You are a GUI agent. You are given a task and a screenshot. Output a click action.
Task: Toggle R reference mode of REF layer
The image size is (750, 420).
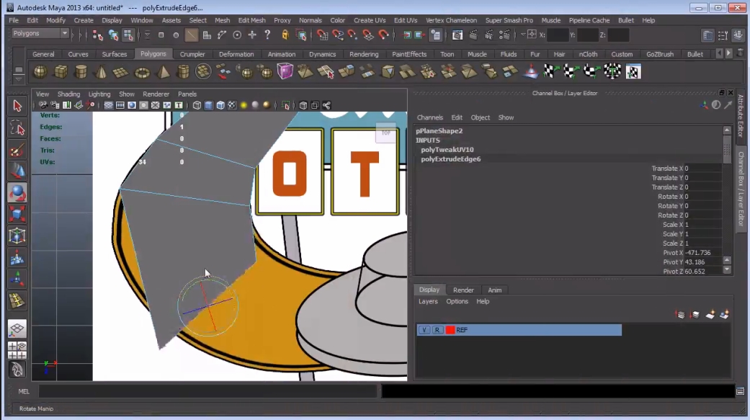[x=437, y=330]
